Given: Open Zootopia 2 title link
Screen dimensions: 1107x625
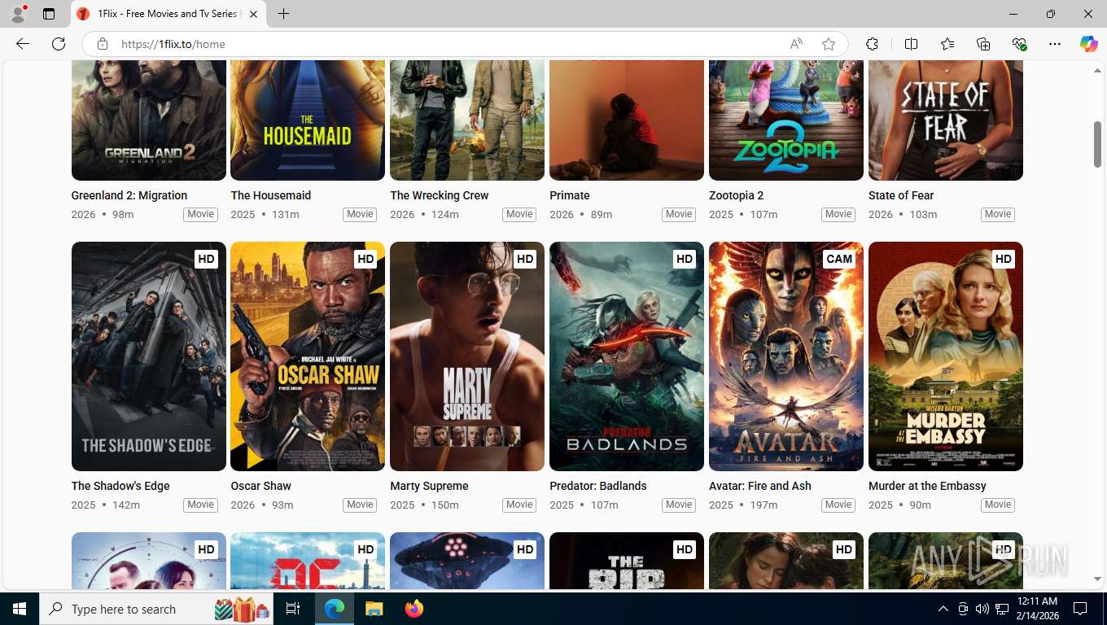Looking at the screenshot, I should pos(737,195).
